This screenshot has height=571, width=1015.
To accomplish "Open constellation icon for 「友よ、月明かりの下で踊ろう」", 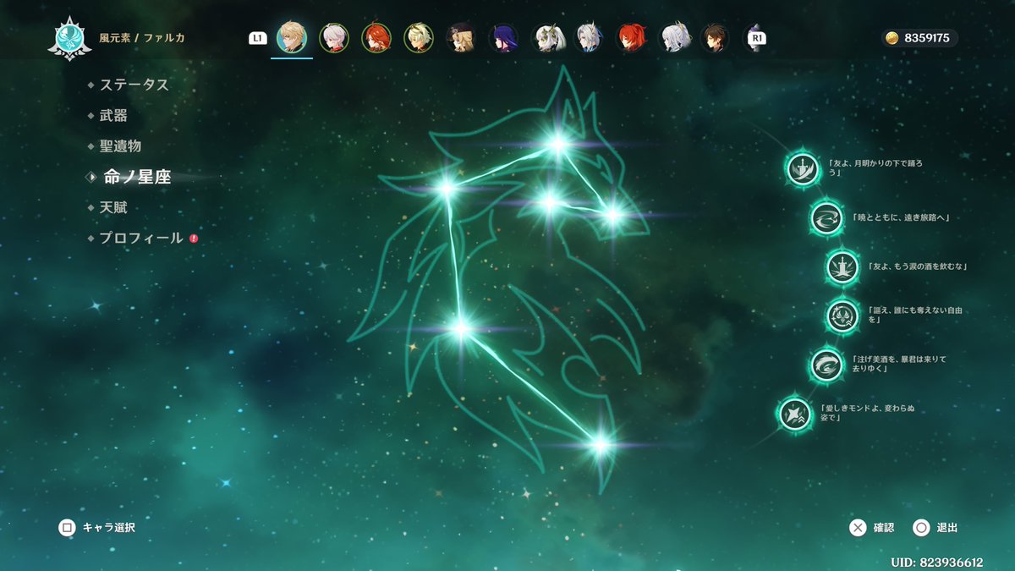I will [802, 168].
